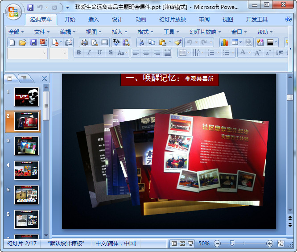Select slide 4 thumbnail with red flowers
This screenshot has width=297, height=252.
[x=26, y=170]
